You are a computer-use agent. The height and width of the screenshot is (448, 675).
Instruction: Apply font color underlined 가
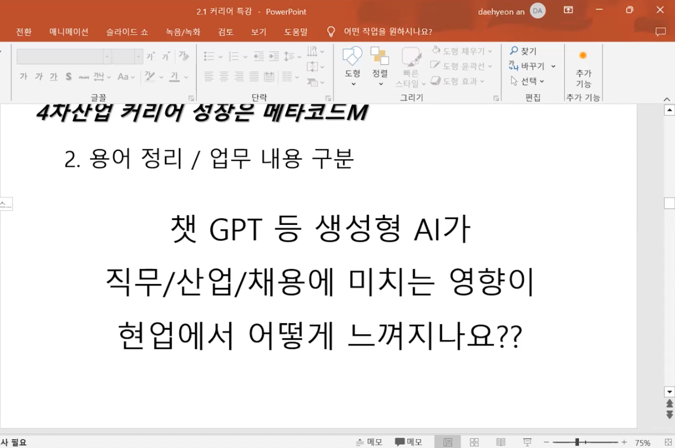click(x=174, y=76)
